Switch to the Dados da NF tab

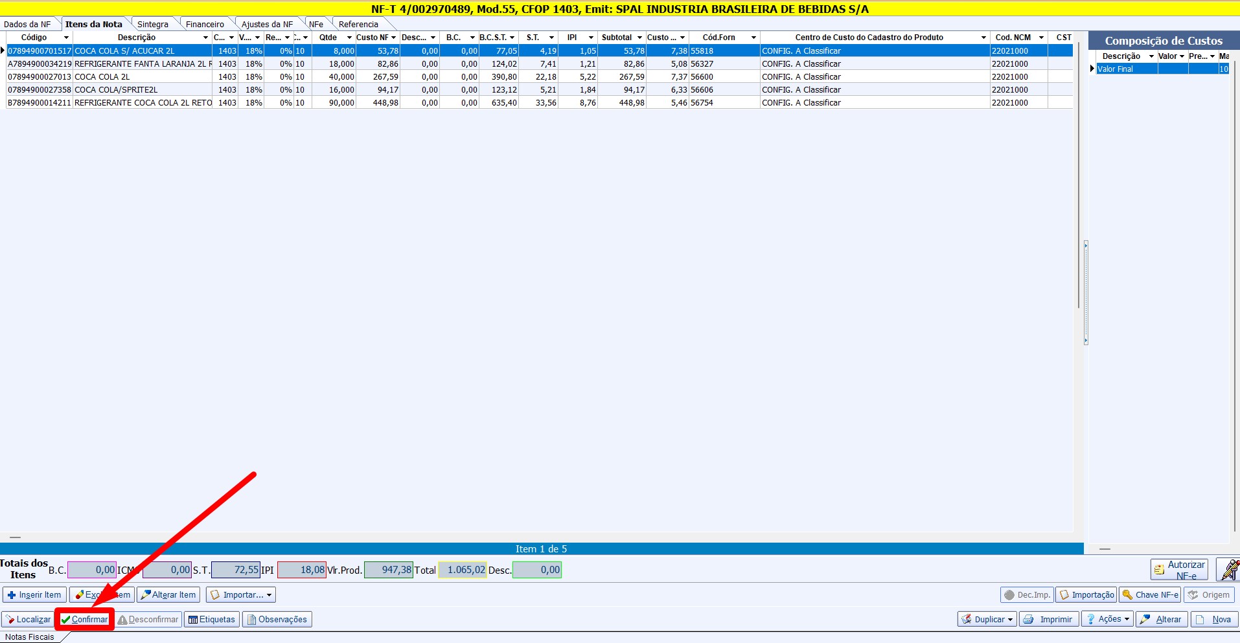[27, 25]
